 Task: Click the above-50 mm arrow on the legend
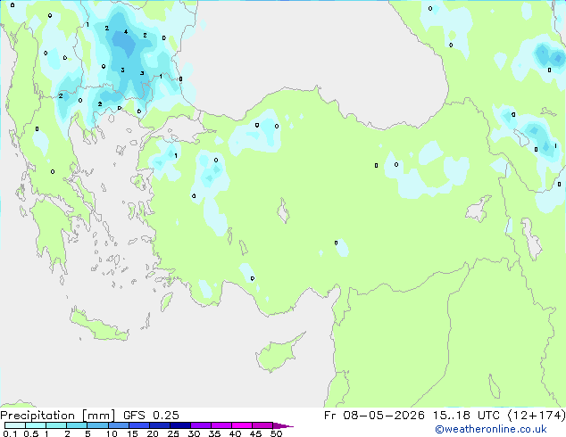[283, 425]
